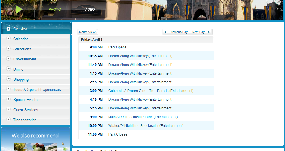
Task: Select the Park Opens entry
Action: [117, 47]
